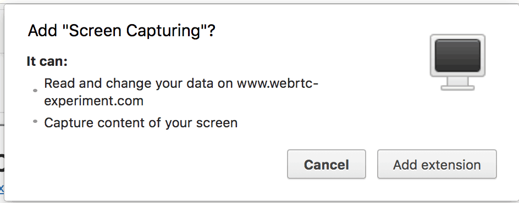This screenshot has height=203, width=519.
Task: Click the question mark ending the title
Action: [211, 31]
